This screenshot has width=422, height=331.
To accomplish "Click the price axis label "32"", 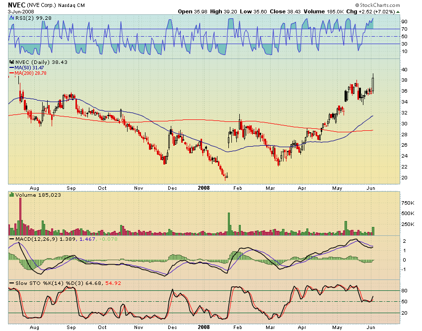I will click(x=404, y=113).
